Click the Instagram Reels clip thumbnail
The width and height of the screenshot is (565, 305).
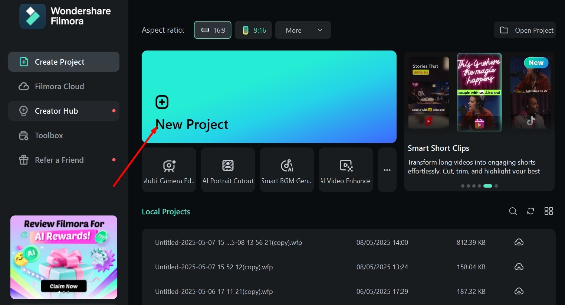(x=479, y=93)
